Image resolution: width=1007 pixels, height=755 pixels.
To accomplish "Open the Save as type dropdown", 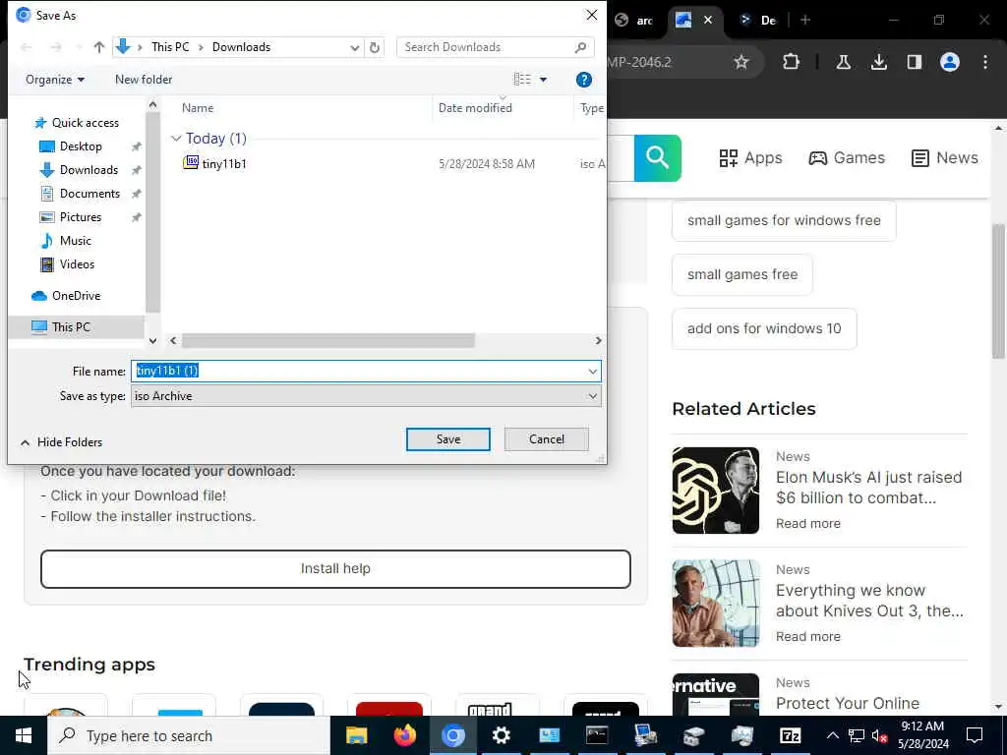I will [366, 396].
